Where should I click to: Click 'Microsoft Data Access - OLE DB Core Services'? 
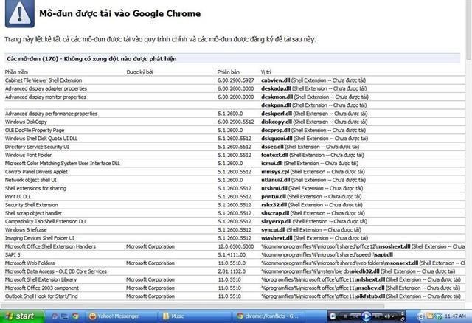point(56,271)
